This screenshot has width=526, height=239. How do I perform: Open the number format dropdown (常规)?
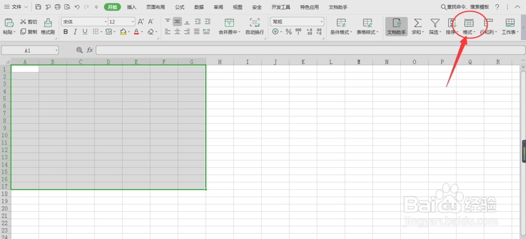pyautogui.click(x=322, y=21)
